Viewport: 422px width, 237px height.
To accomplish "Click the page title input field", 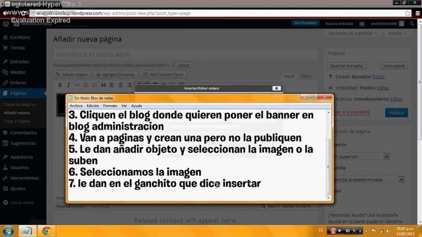I will point(185,55).
